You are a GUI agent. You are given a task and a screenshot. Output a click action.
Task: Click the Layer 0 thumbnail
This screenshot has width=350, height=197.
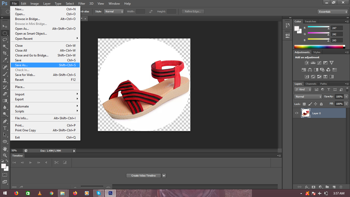point(305,113)
